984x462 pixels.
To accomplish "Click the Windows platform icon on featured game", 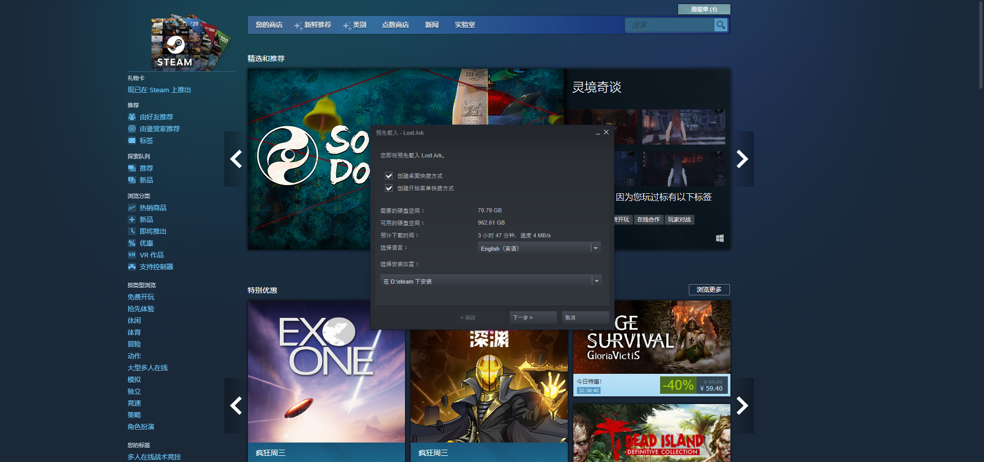I will click(x=720, y=238).
